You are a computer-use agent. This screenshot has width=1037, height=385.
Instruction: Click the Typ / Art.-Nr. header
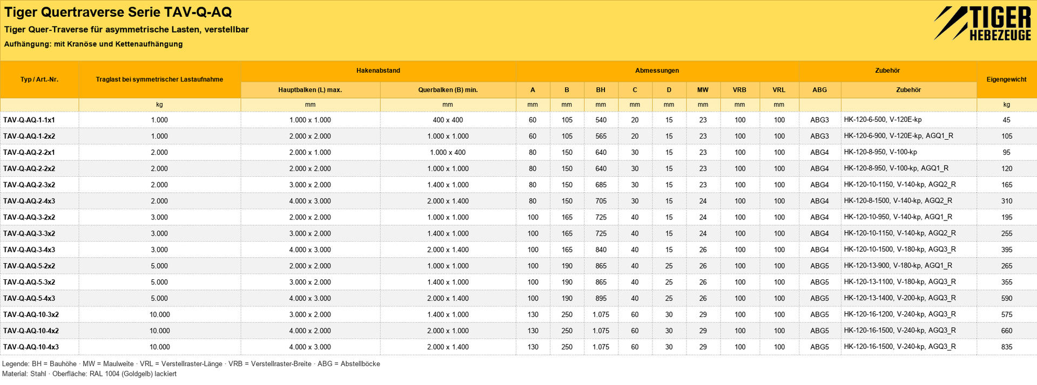[x=39, y=79]
